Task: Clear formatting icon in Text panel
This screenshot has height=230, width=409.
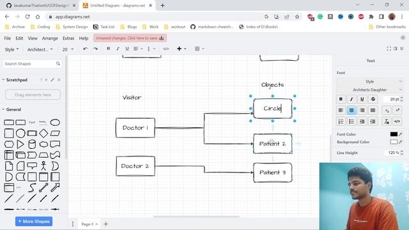Action: [x=387, y=121]
